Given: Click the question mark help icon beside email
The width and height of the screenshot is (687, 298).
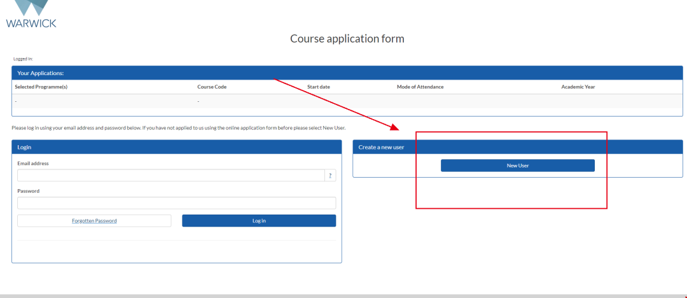Looking at the screenshot, I should click(330, 175).
